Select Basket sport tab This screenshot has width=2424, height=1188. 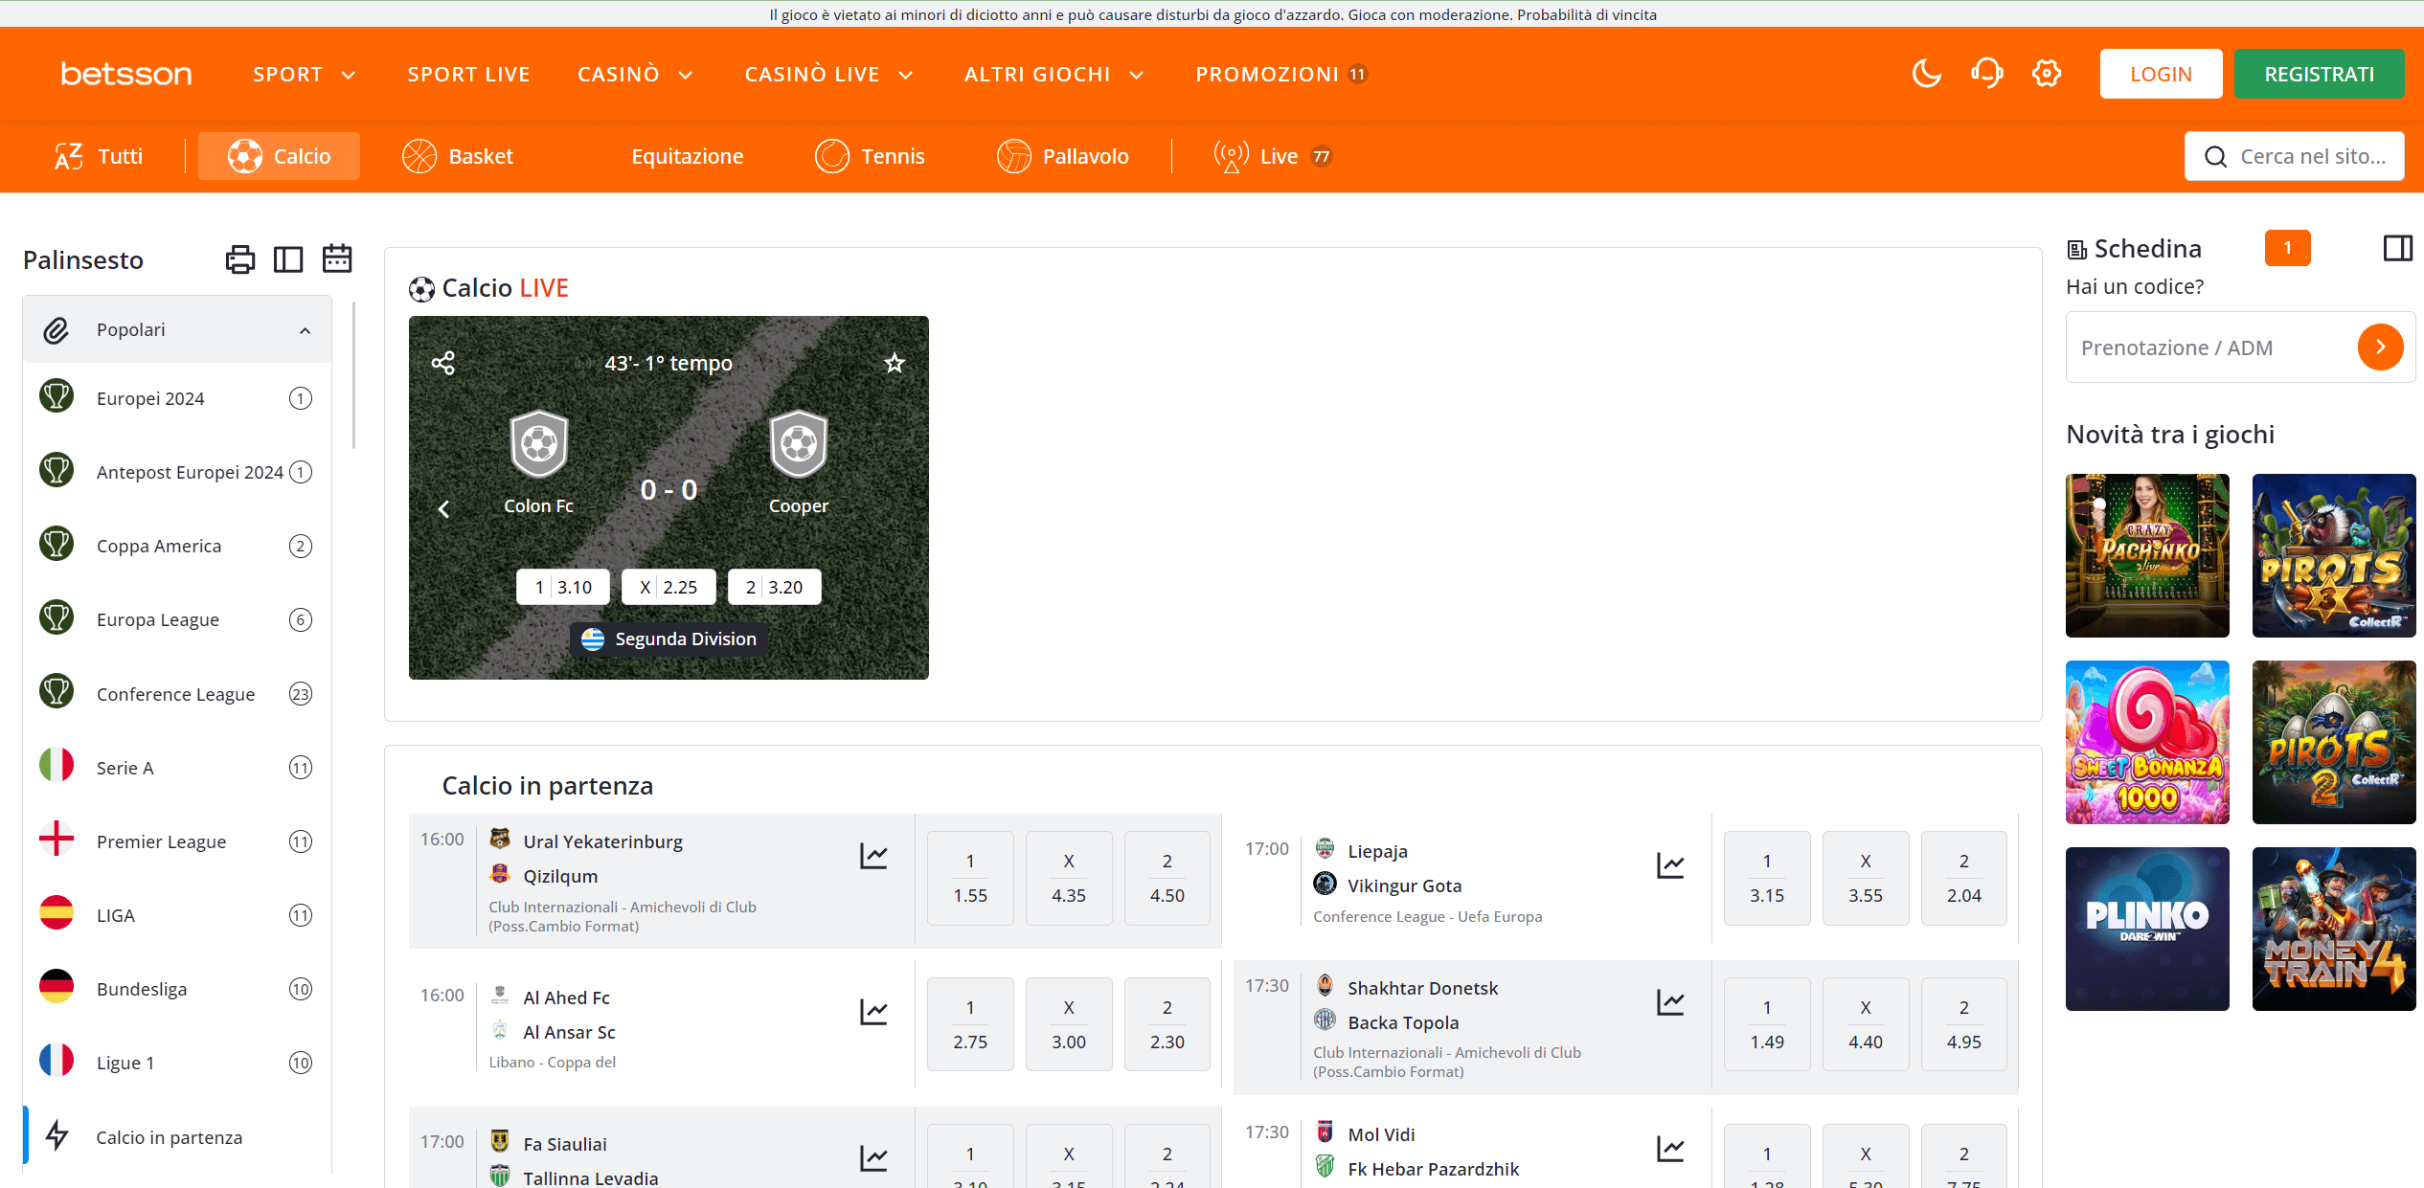458,156
